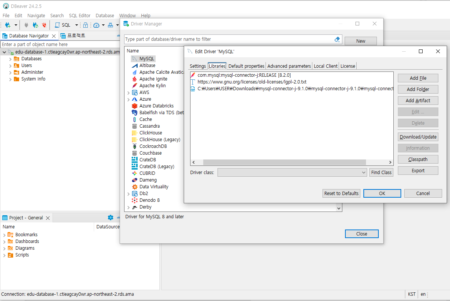
Task: Switch to the Settings tab
Action: tap(198, 66)
